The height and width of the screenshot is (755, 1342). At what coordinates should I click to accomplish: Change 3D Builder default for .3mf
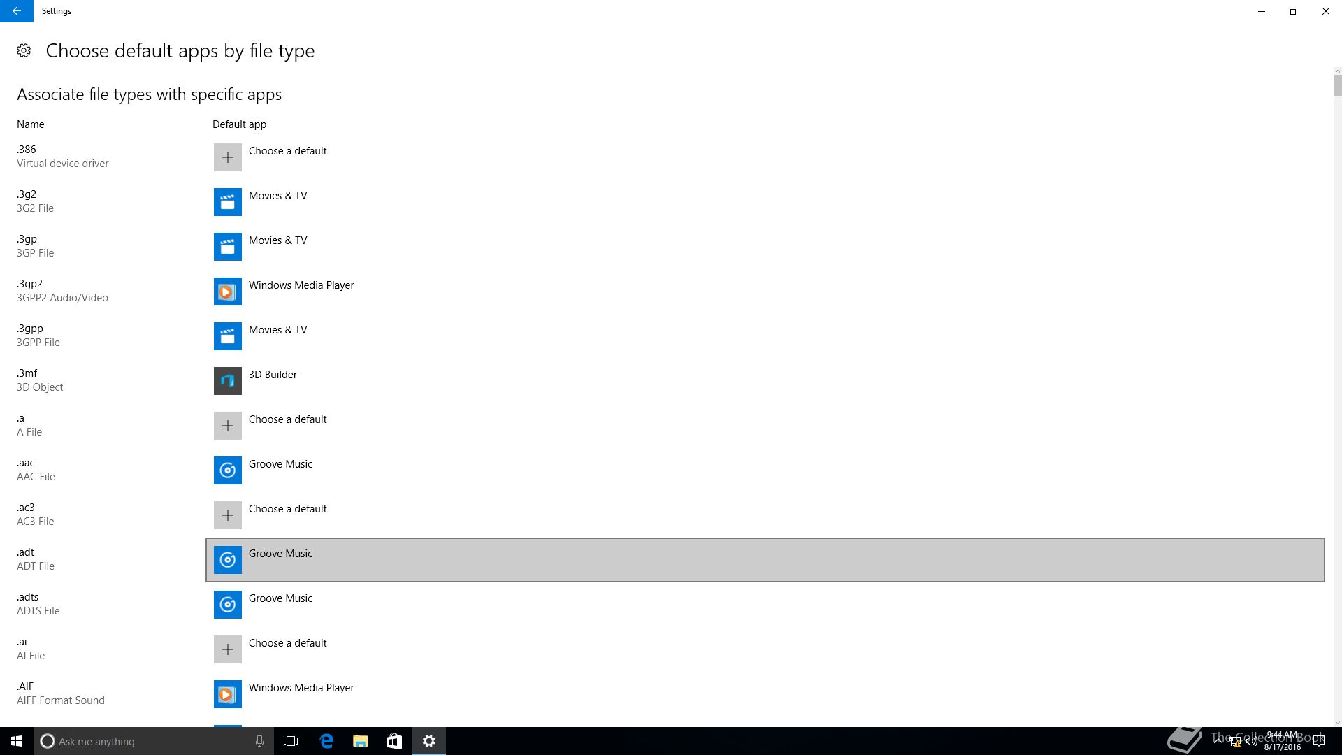click(273, 375)
